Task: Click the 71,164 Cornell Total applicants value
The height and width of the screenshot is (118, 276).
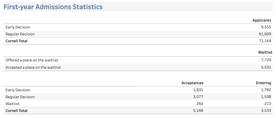Action: coord(265,41)
